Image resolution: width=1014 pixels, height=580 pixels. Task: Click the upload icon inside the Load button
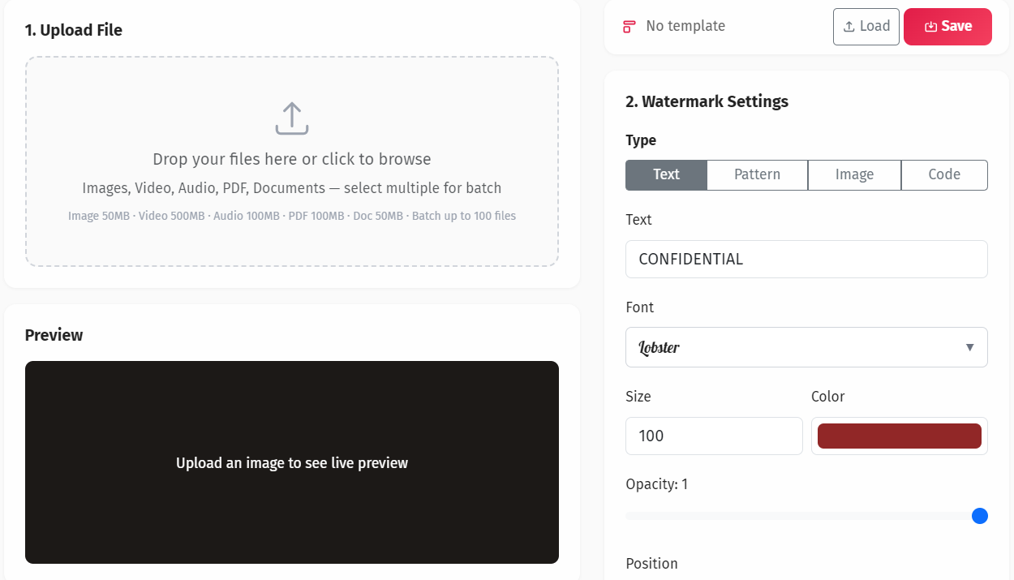point(851,26)
